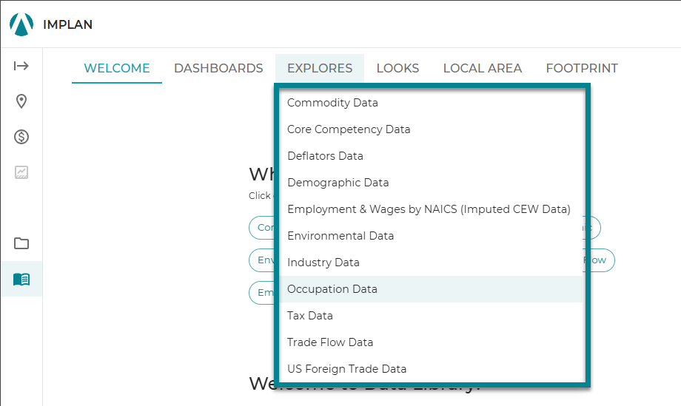Open the Data Library book icon
Image resolution: width=681 pixels, height=406 pixels.
click(x=21, y=279)
